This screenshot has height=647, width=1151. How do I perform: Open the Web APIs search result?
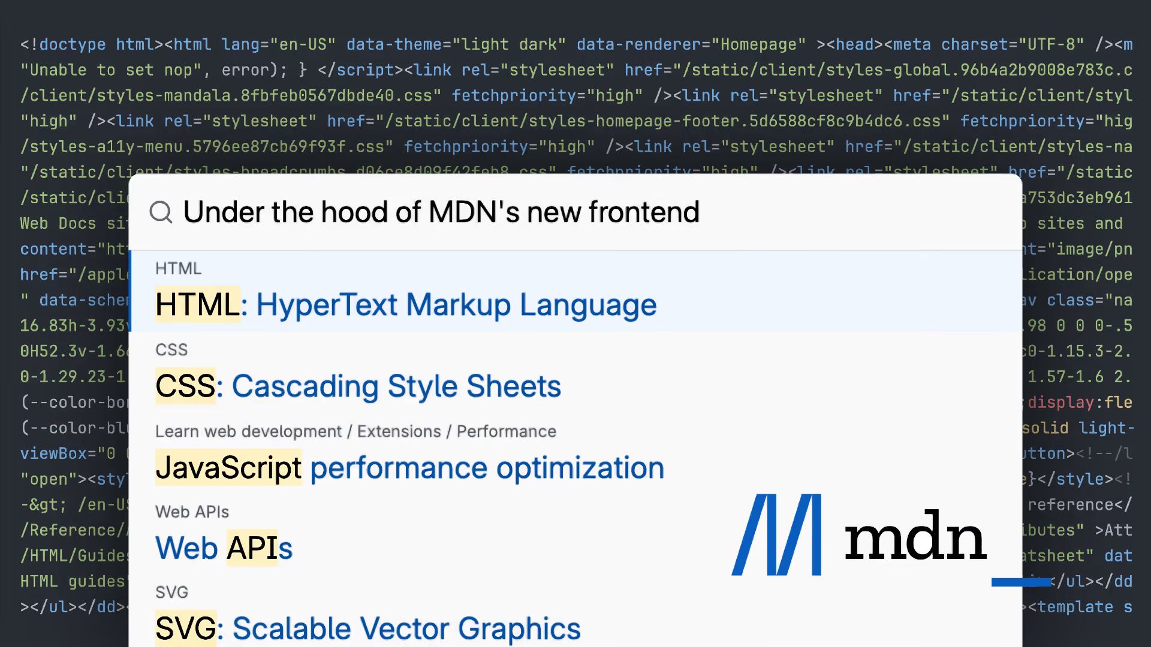pos(224,547)
